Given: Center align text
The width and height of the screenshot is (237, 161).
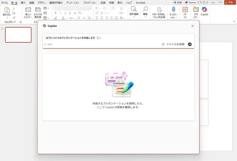Looking at the screenshot, I should [102, 18].
